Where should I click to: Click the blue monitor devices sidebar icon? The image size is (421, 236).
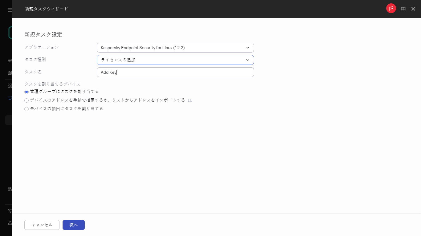(10, 98)
